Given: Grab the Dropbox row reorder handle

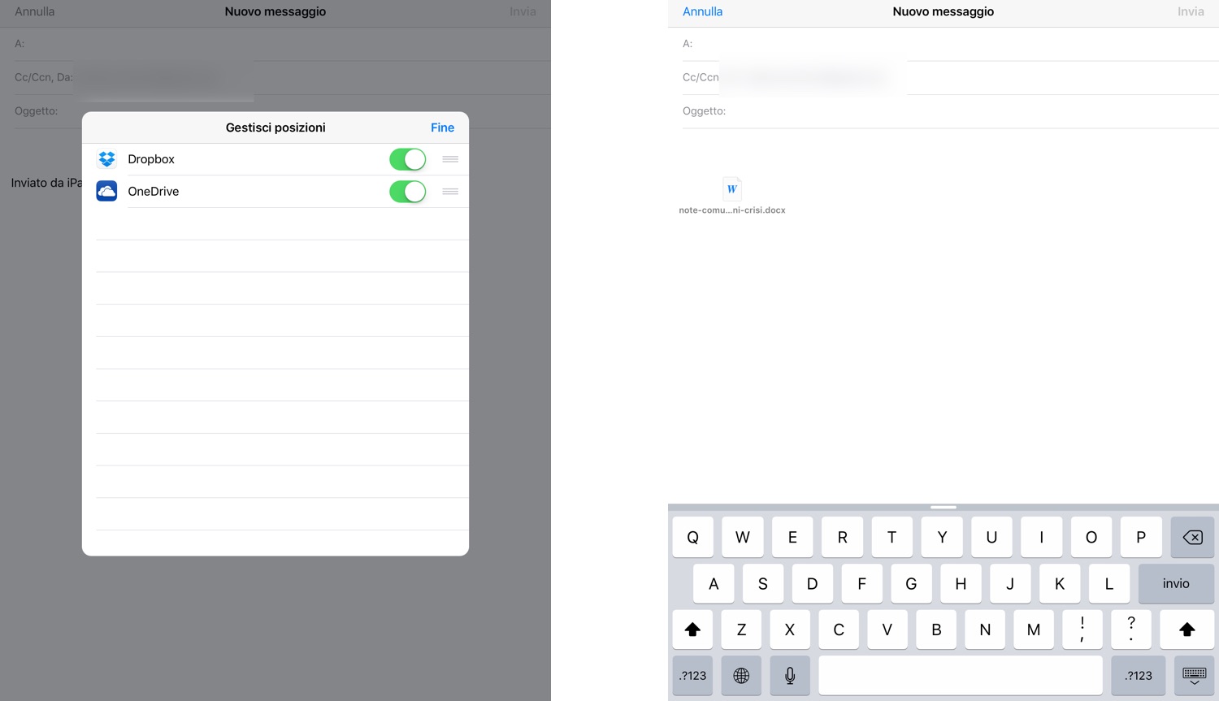Looking at the screenshot, I should click(x=450, y=159).
